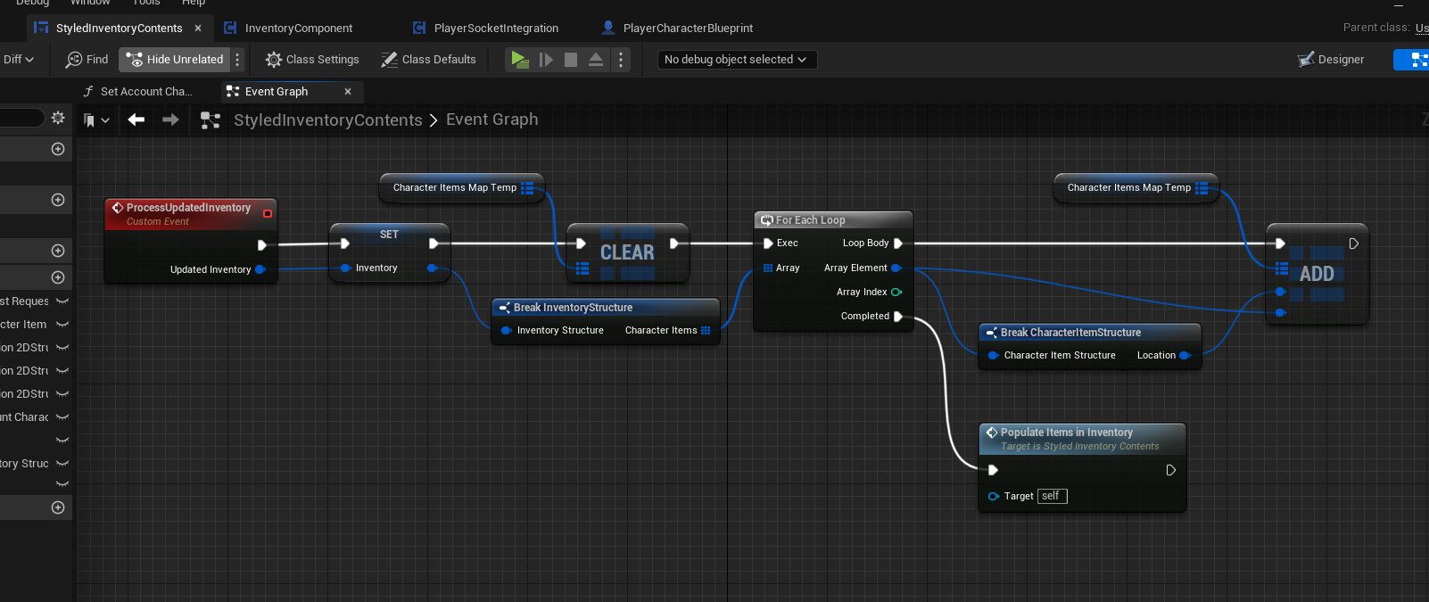Switch to Designer mode
1429x602 pixels.
(x=1331, y=60)
